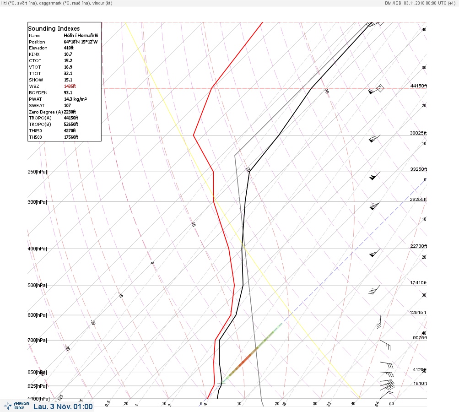Click the 925[hPa] pressure label
Viewport: 459px width, 412px height.
(x=37, y=386)
